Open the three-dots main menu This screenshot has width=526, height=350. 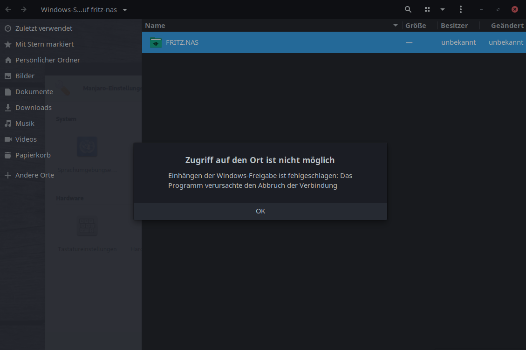[x=460, y=9]
